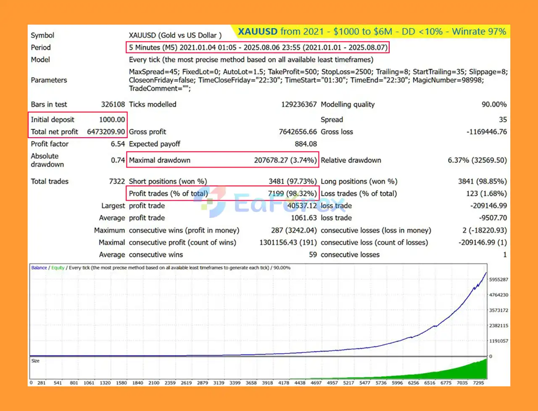Screen dimensions: 538x411
Task: Click the Size panel label
Action: [x=36, y=361]
